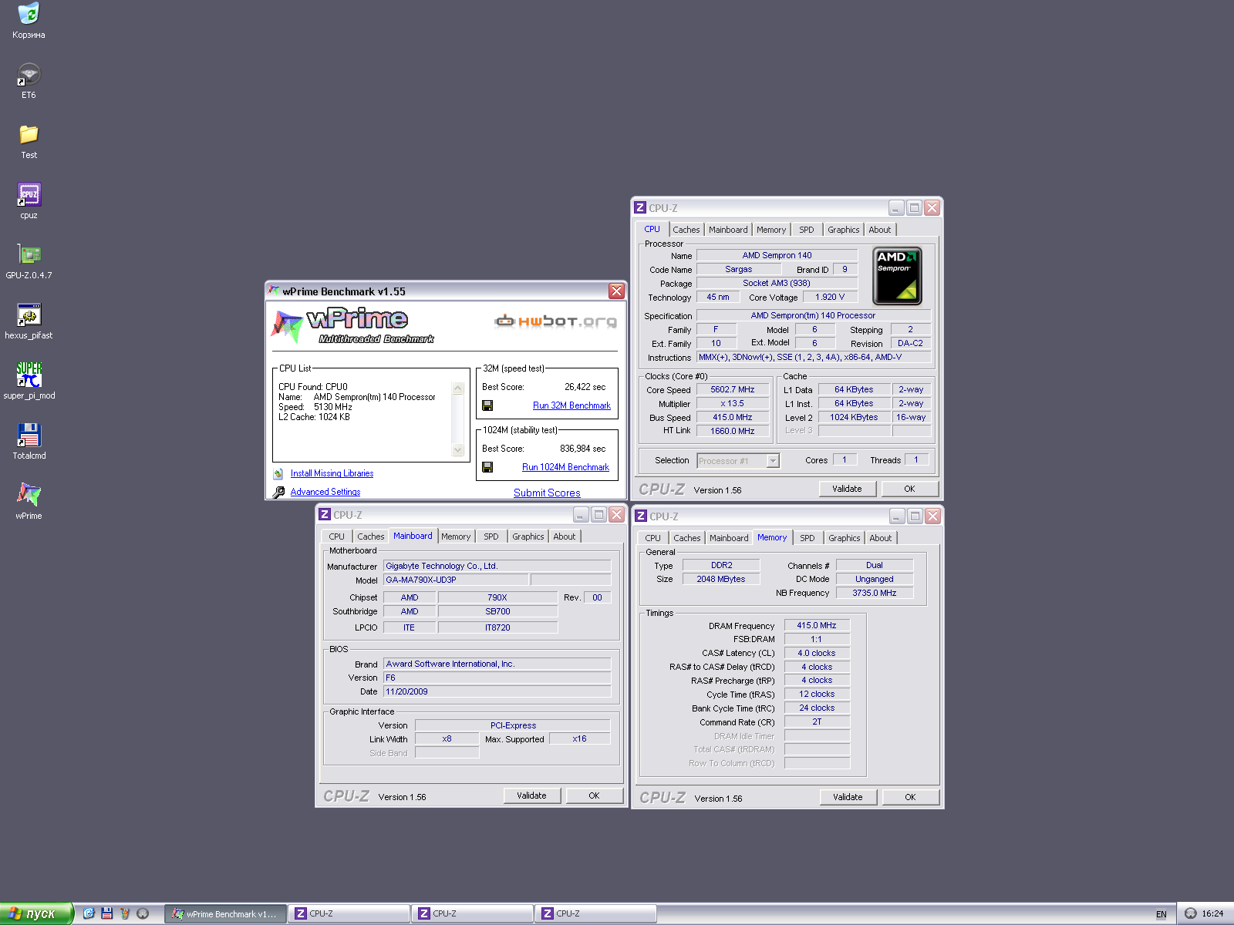Switch to wPrime Benchmark in the taskbar
Screen dimensions: 1234x925
point(225,913)
